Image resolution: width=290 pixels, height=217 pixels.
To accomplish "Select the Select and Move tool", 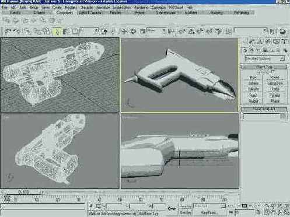I will click(x=124, y=31).
